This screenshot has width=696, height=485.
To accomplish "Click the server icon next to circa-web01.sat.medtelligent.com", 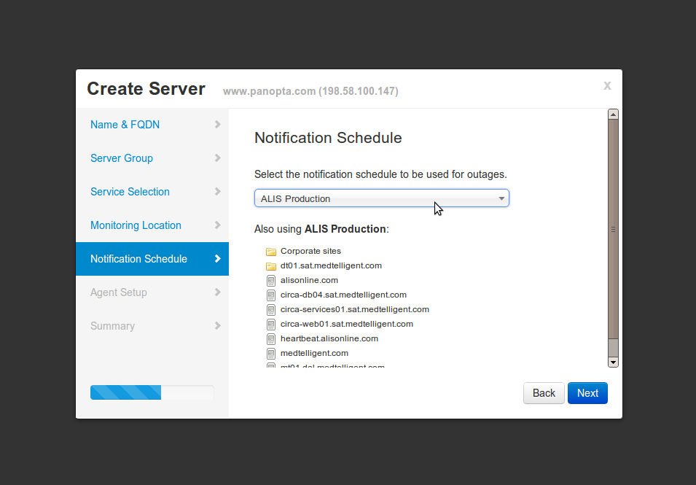I will [x=270, y=323].
